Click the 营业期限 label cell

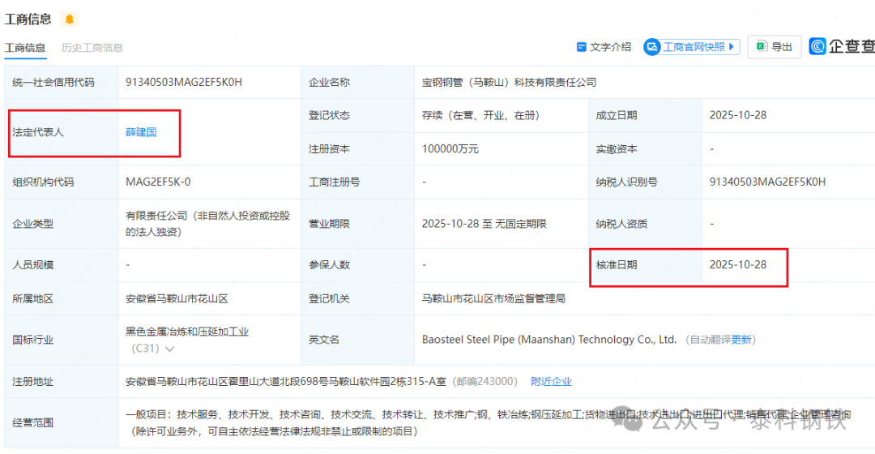(x=358, y=224)
